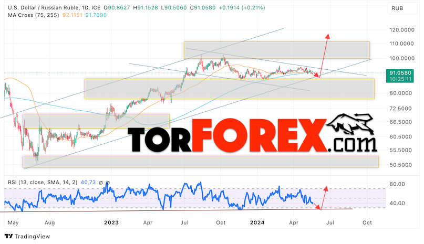Select the RSI (13, close, SMA, 14, 2) label
This screenshot has width=424, height=244.
[x=43, y=183]
